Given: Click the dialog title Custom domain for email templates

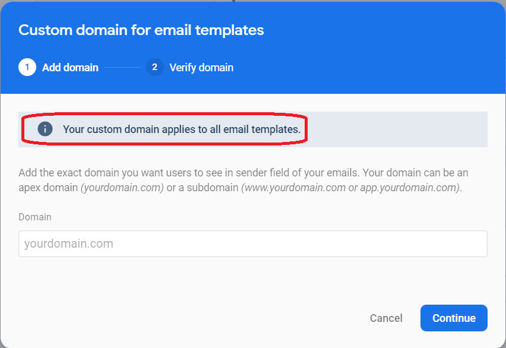Looking at the screenshot, I should pos(141,30).
